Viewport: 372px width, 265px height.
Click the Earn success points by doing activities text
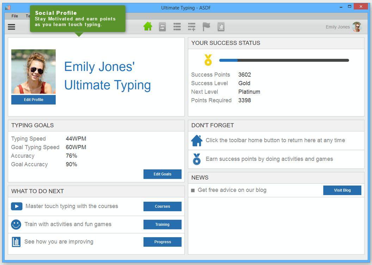click(x=269, y=159)
